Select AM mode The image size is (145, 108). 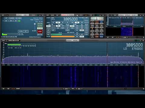coord(53,22)
